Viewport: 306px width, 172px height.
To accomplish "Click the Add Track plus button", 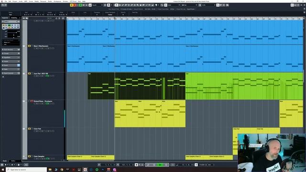I will [x=24, y=18].
